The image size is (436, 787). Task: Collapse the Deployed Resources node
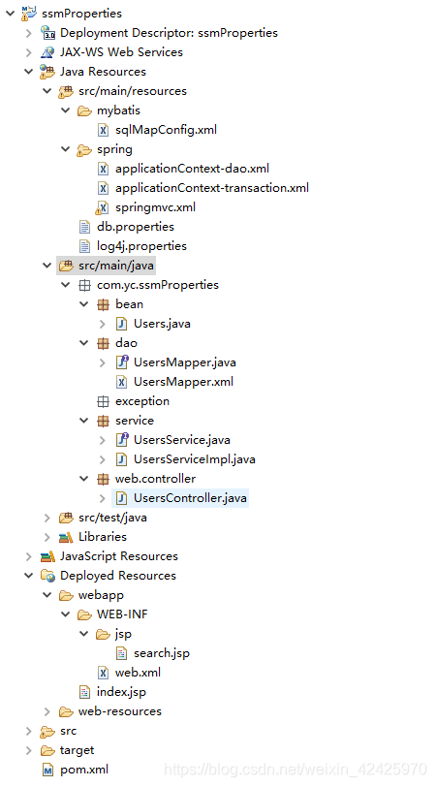click(29, 576)
